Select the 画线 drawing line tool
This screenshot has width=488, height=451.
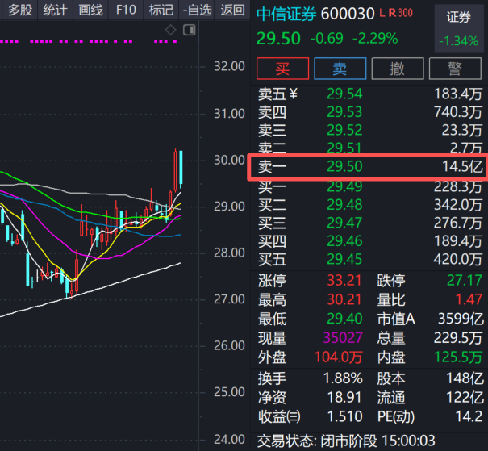coord(90,10)
